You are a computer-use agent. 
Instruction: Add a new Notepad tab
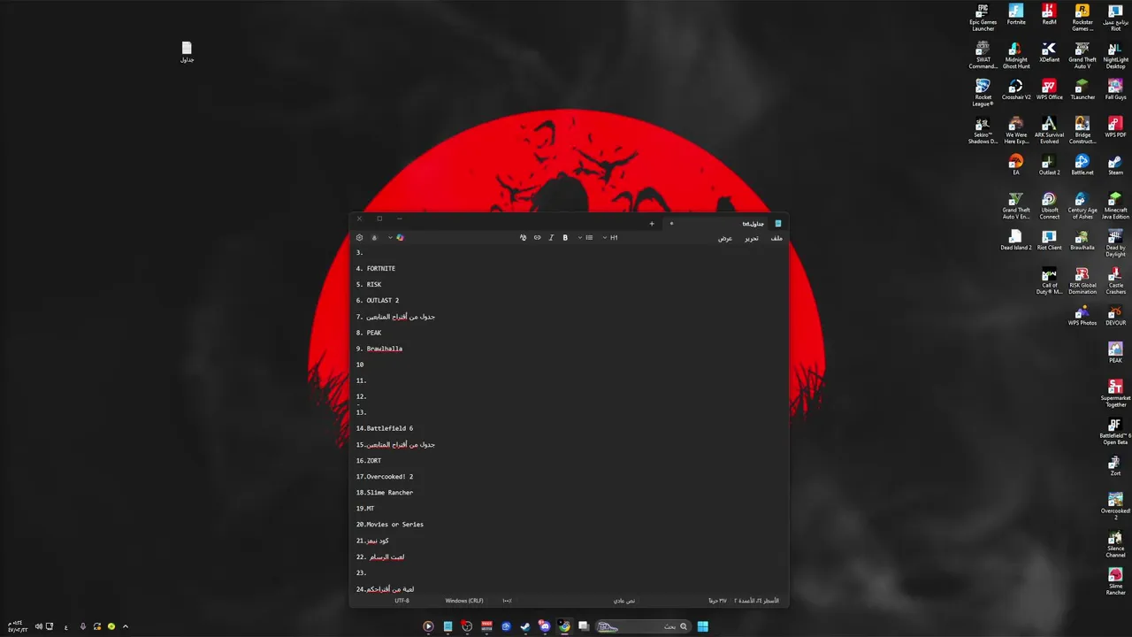tap(652, 224)
